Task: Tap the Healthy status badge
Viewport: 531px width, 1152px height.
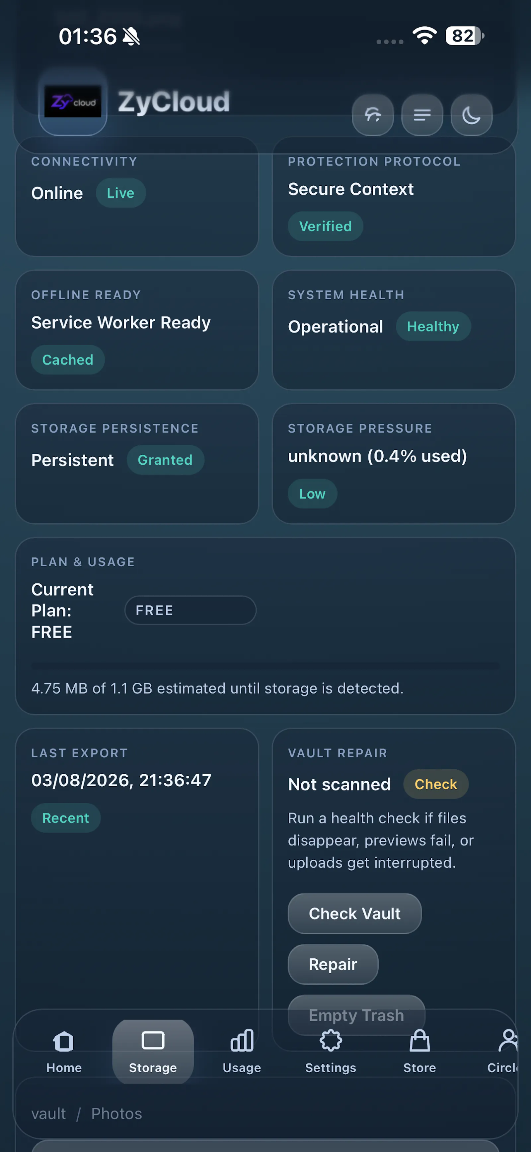Action: 433,327
